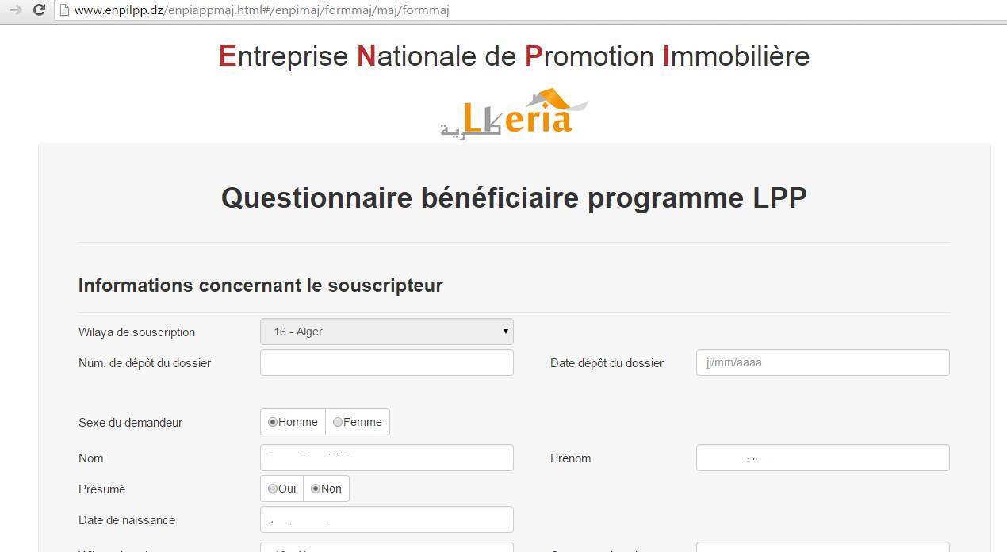Select the Femme radio button
This screenshot has height=552, width=1007.
point(338,422)
